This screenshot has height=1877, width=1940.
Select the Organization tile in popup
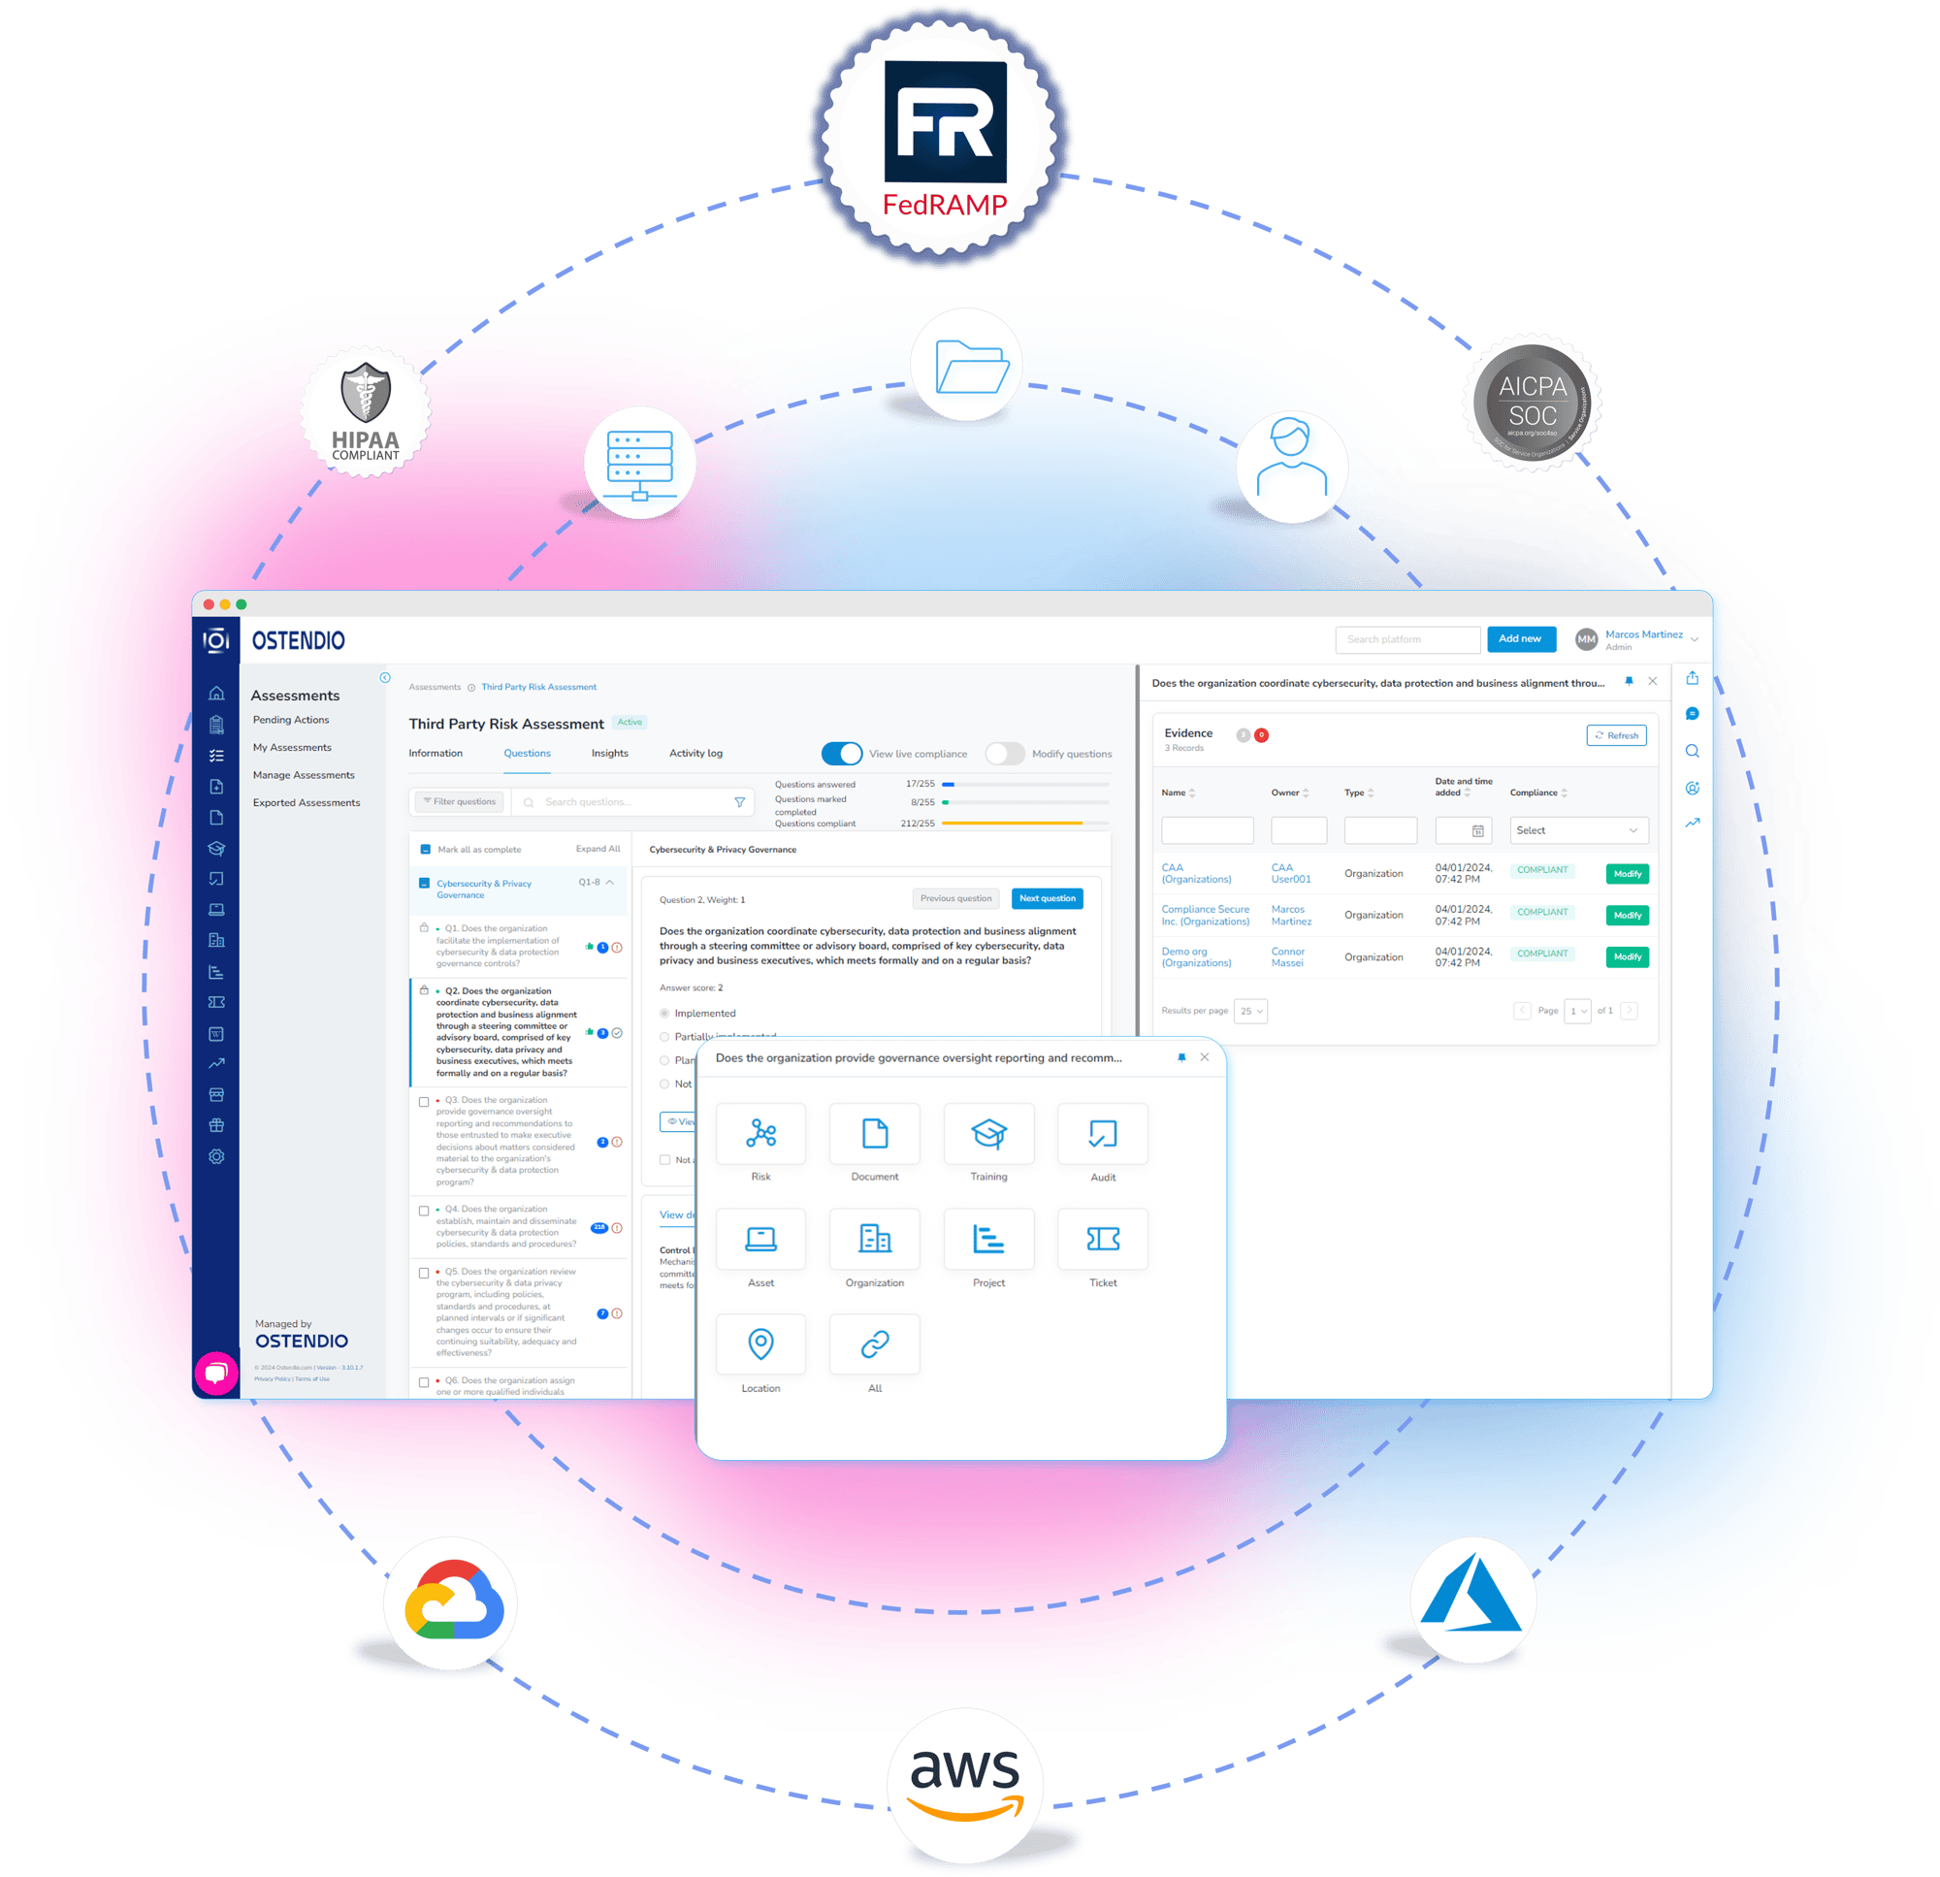(x=875, y=1239)
